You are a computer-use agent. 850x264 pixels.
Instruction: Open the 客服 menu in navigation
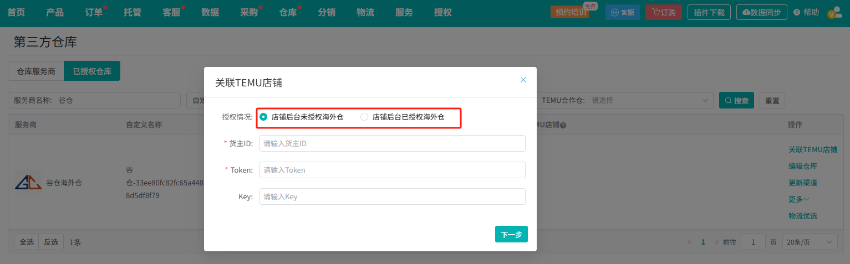[171, 12]
